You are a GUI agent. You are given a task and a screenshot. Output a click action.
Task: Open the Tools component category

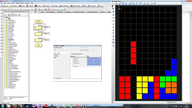[100, 6]
